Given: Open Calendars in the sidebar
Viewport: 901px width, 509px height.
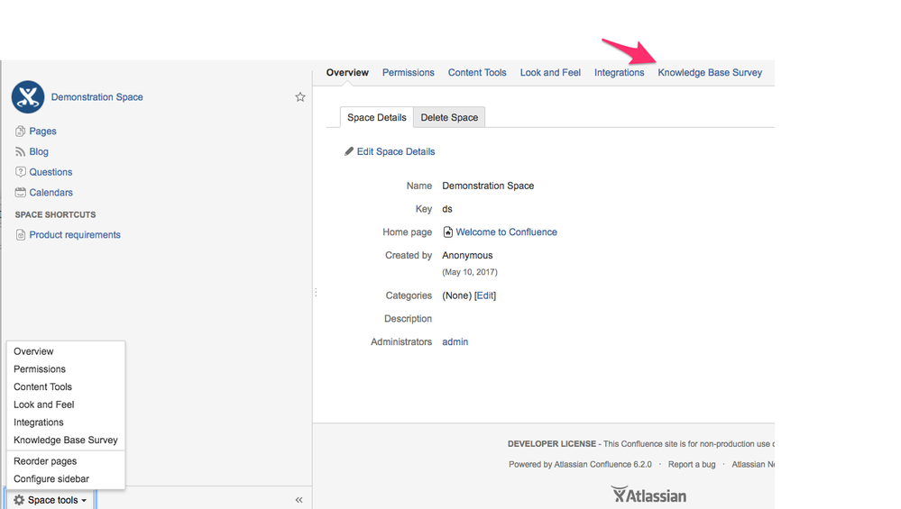Looking at the screenshot, I should 51,192.
